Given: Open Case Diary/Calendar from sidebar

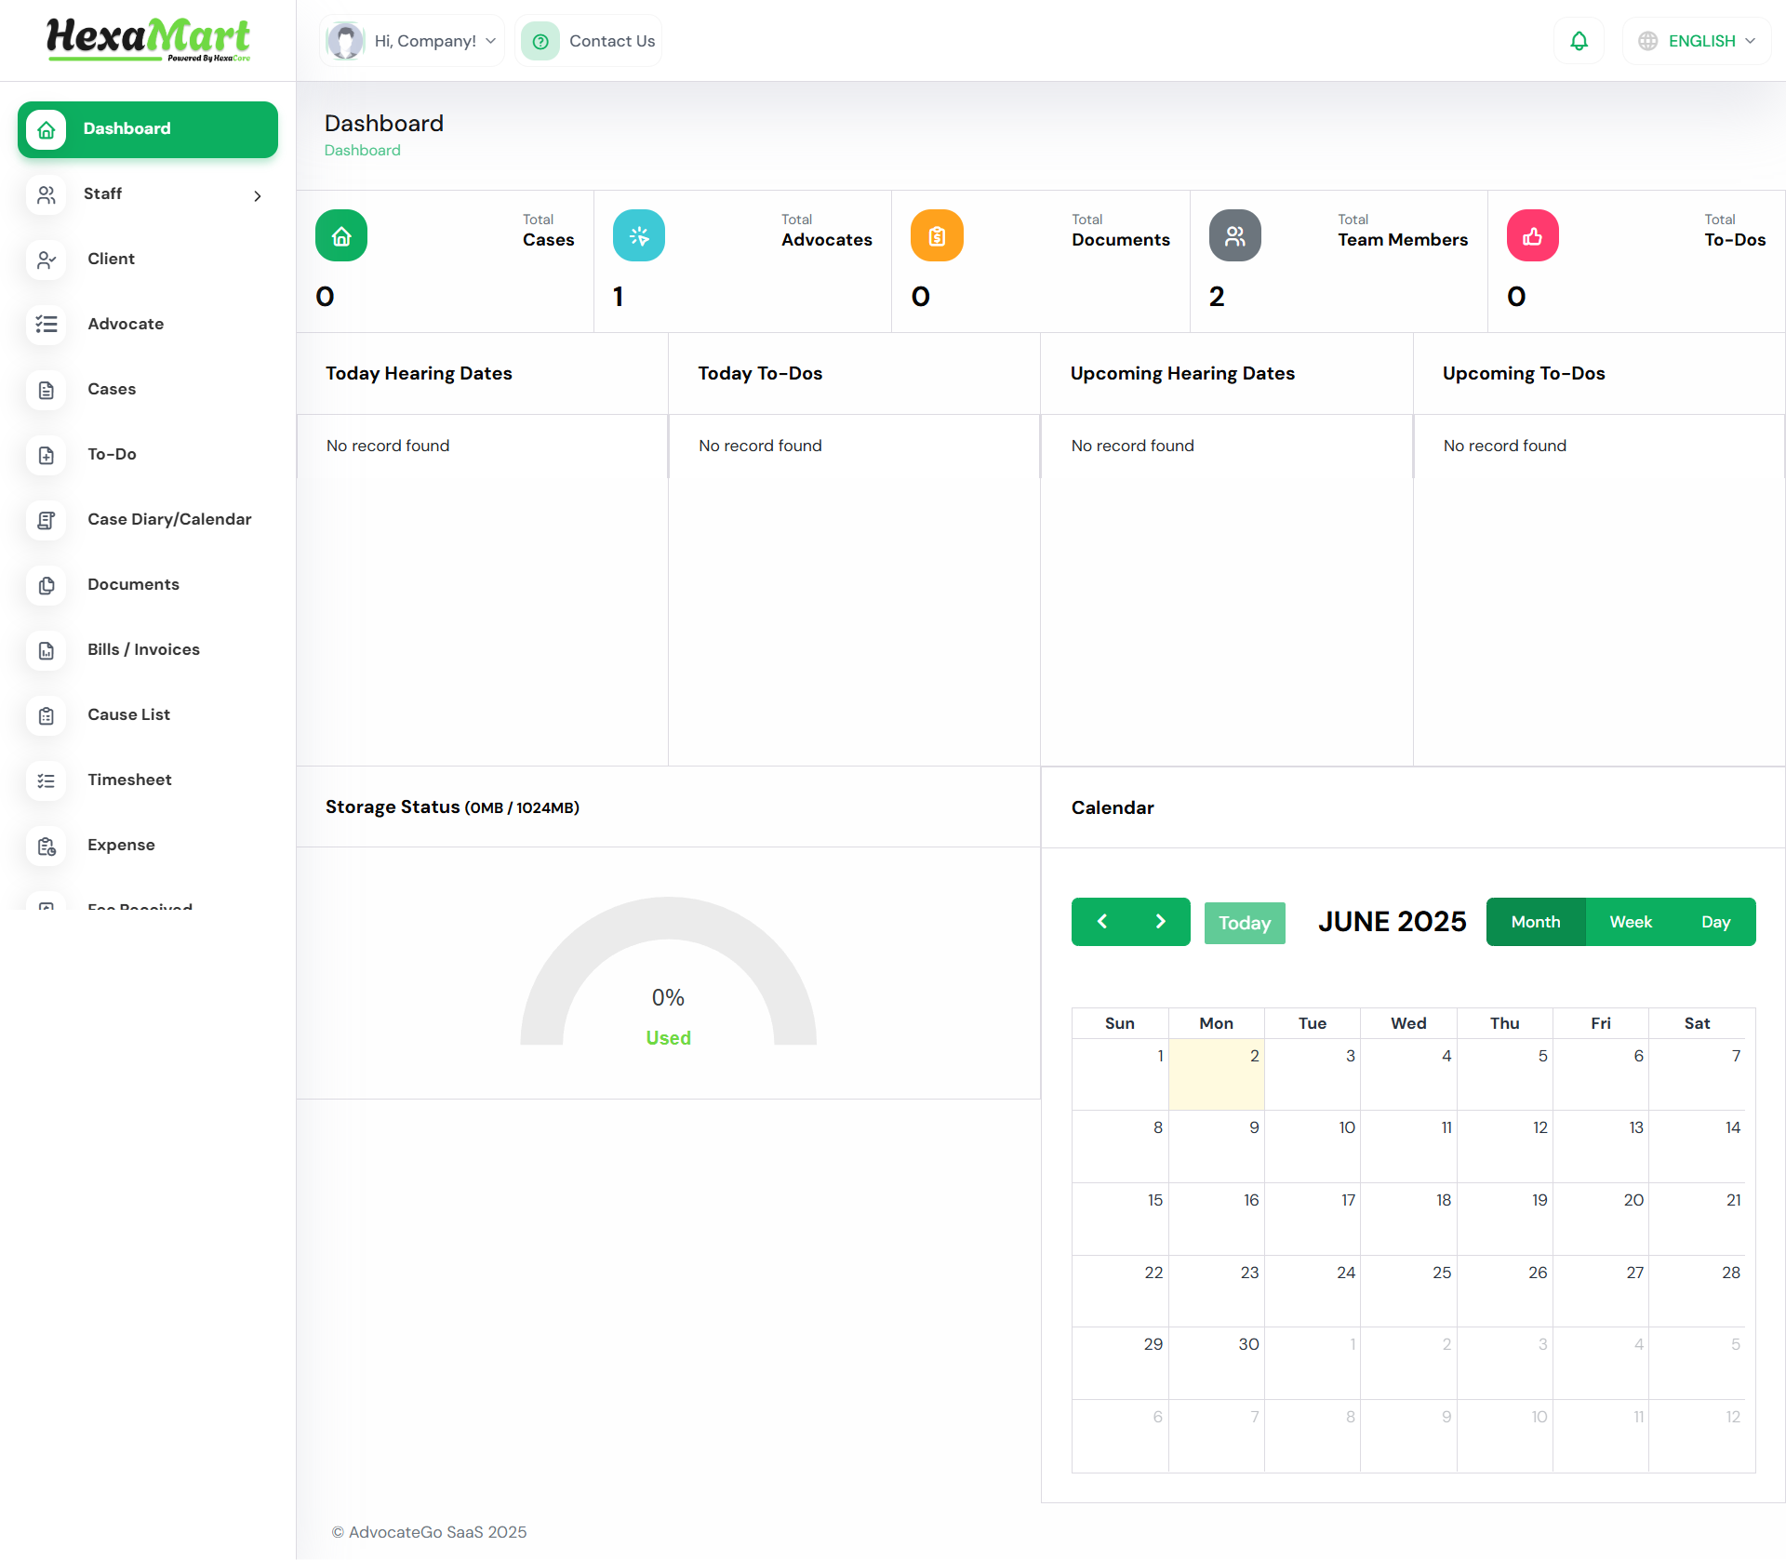Looking at the screenshot, I should (x=168, y=519).
